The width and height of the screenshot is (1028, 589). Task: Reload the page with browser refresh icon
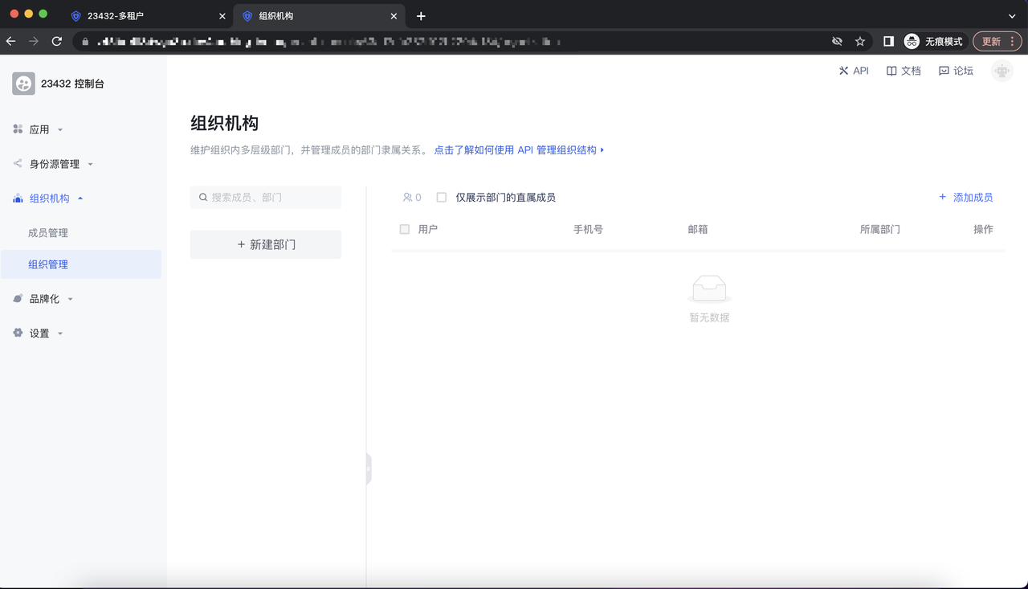click(57, 41)
